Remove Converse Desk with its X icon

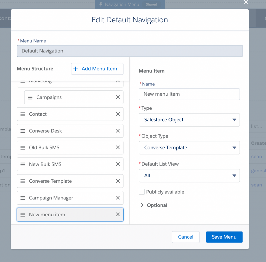point(118,131)
